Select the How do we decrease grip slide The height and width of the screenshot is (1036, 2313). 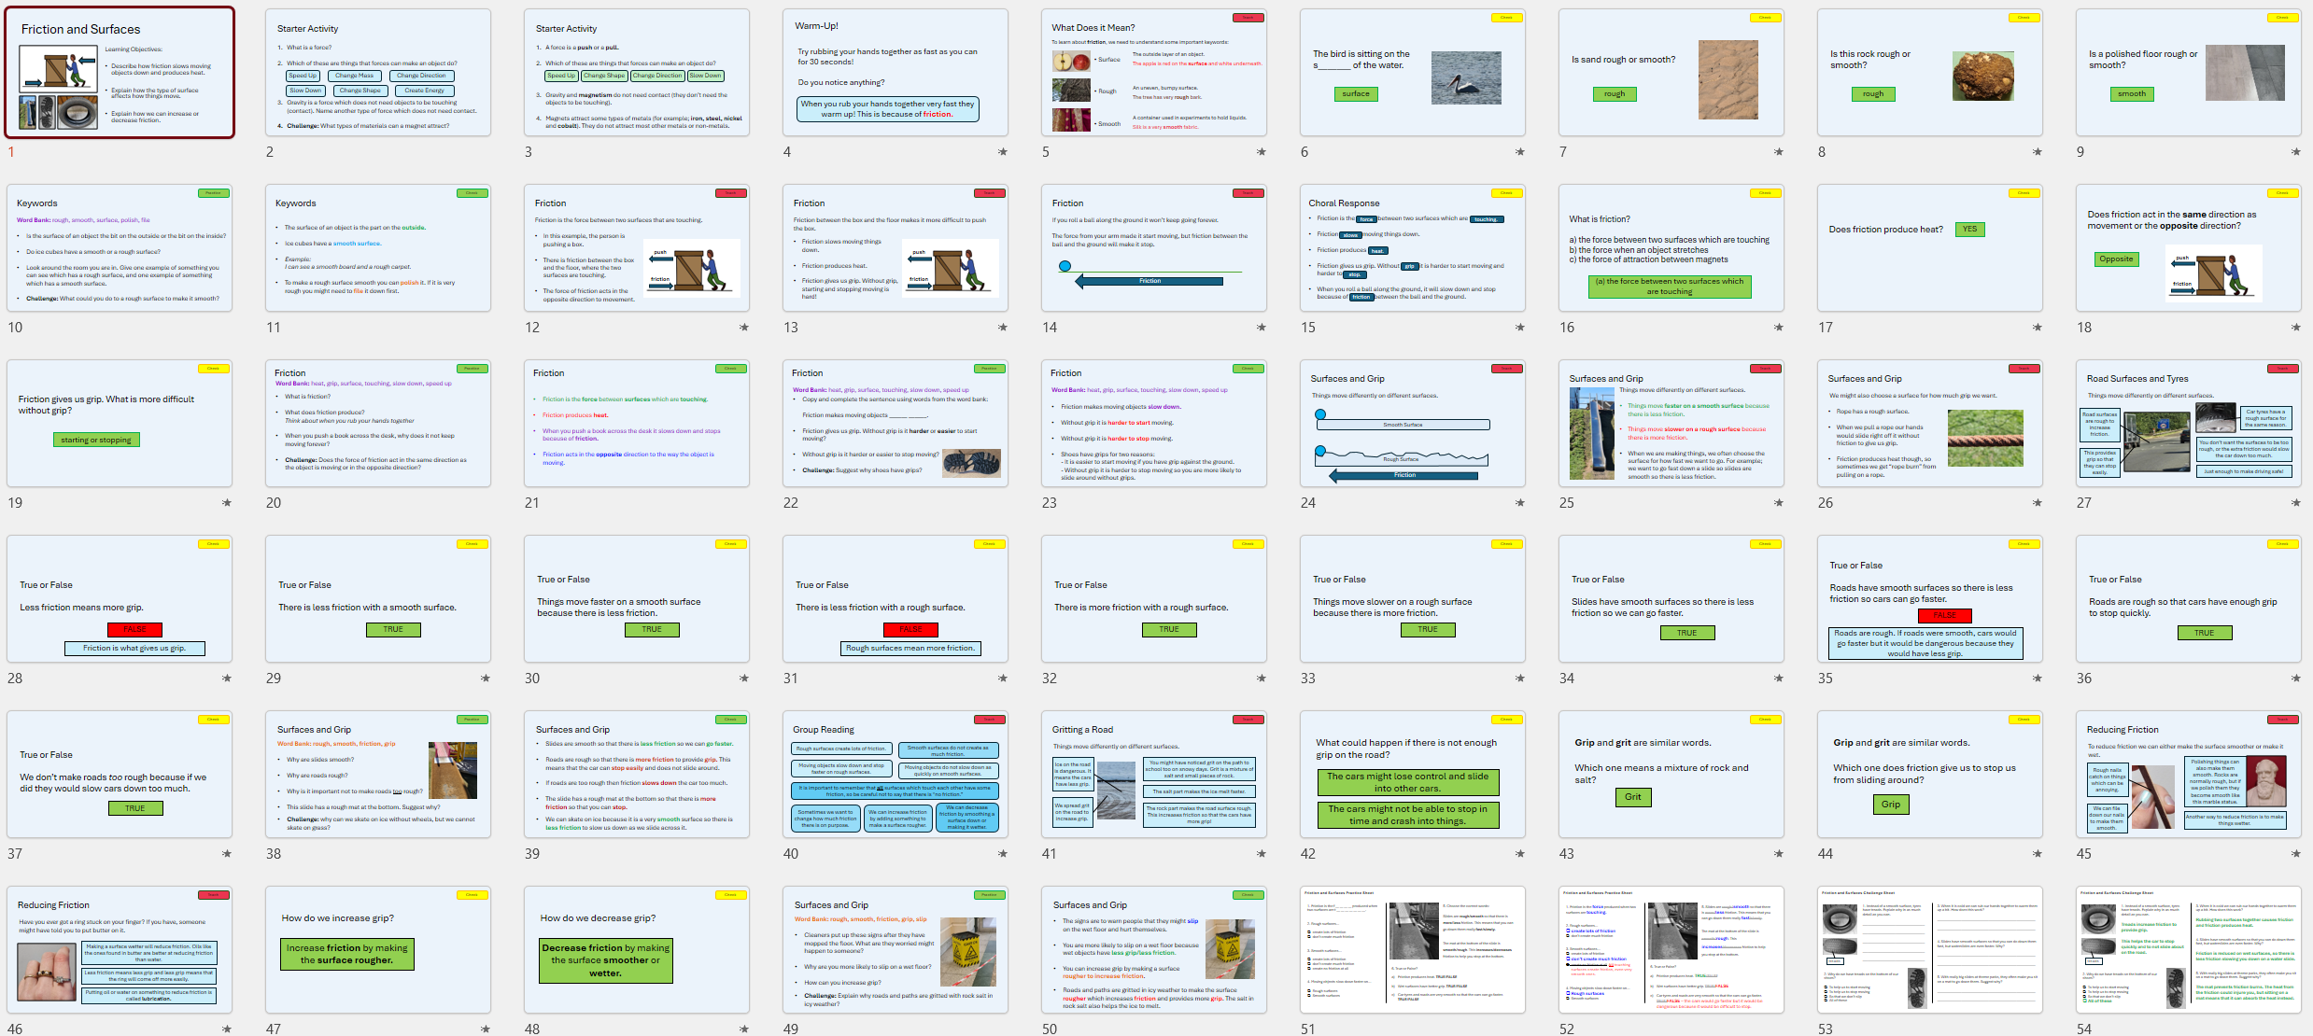click(x=636, y=950)
